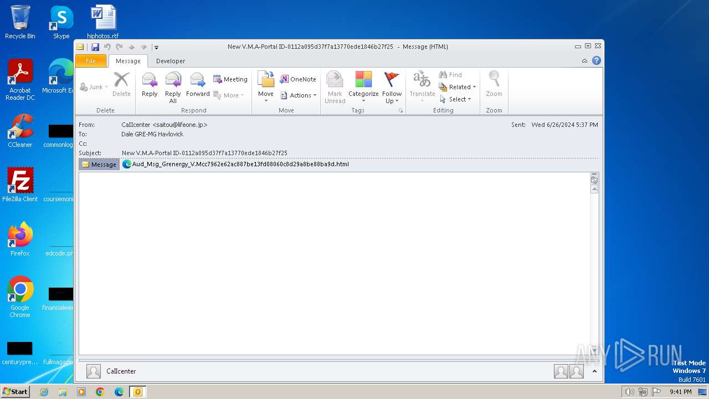Open the Translate tool
Screen dimensions: 709x399
[x=422, y=87]
